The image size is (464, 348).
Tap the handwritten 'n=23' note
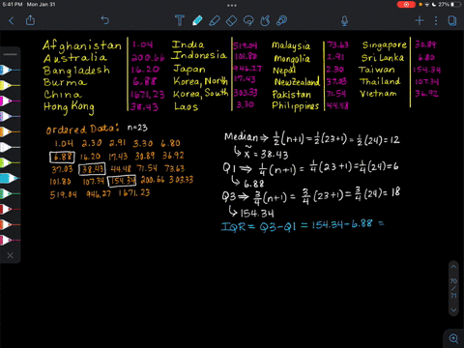[137, 128]
